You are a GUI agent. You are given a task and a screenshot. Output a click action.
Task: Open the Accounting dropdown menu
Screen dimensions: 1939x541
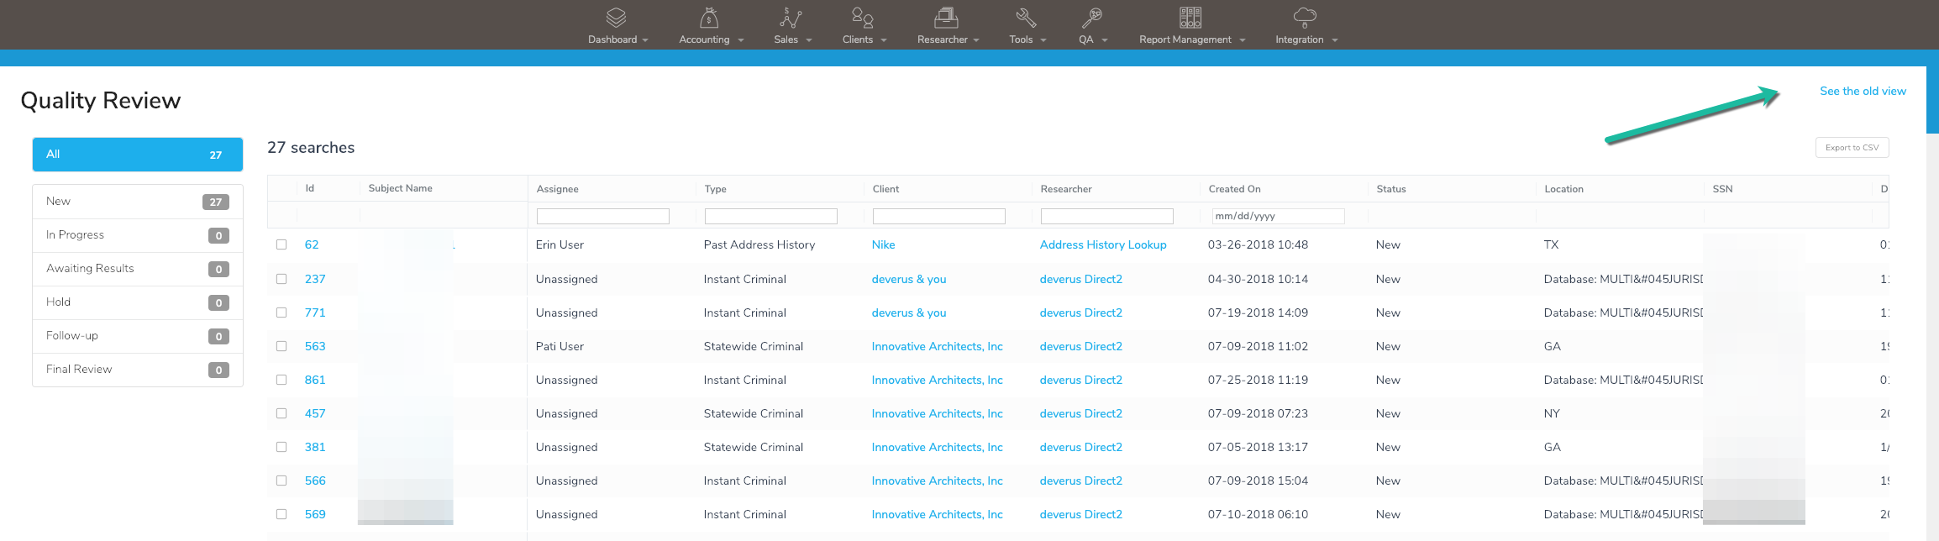[712, 39]
